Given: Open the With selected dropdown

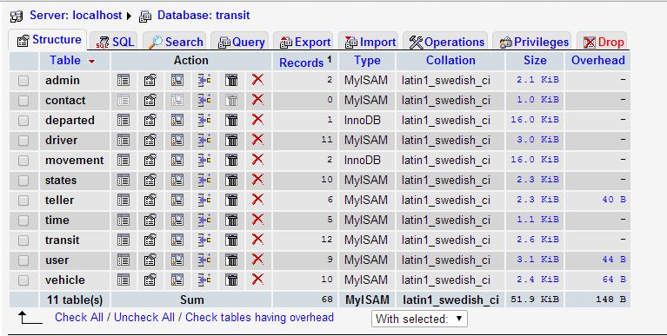Looking at the screenshot, I should [419, 319].
